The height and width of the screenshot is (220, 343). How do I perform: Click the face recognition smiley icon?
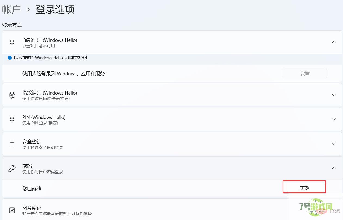[x=12, y=42]
